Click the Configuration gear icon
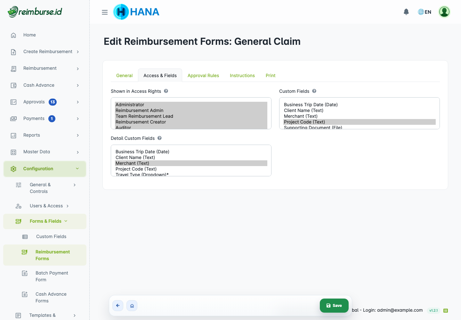Screen dimensions: 461x320 coord(13,169)
